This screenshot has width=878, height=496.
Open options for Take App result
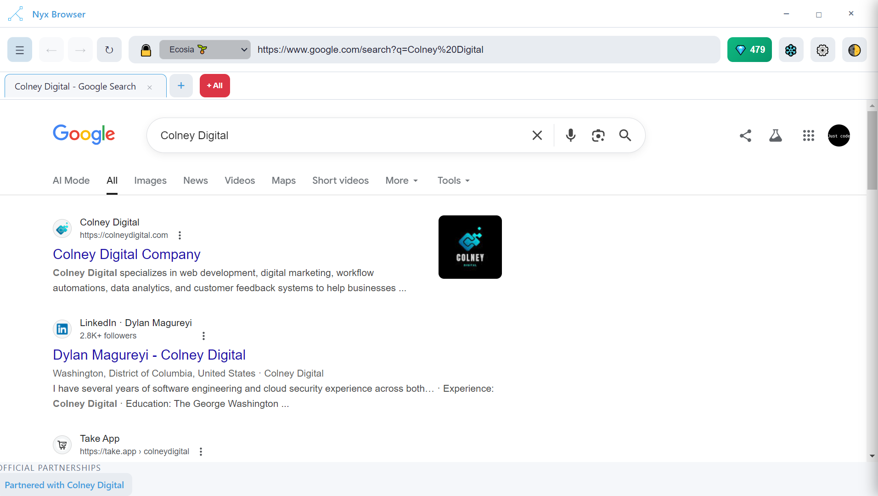201,451
